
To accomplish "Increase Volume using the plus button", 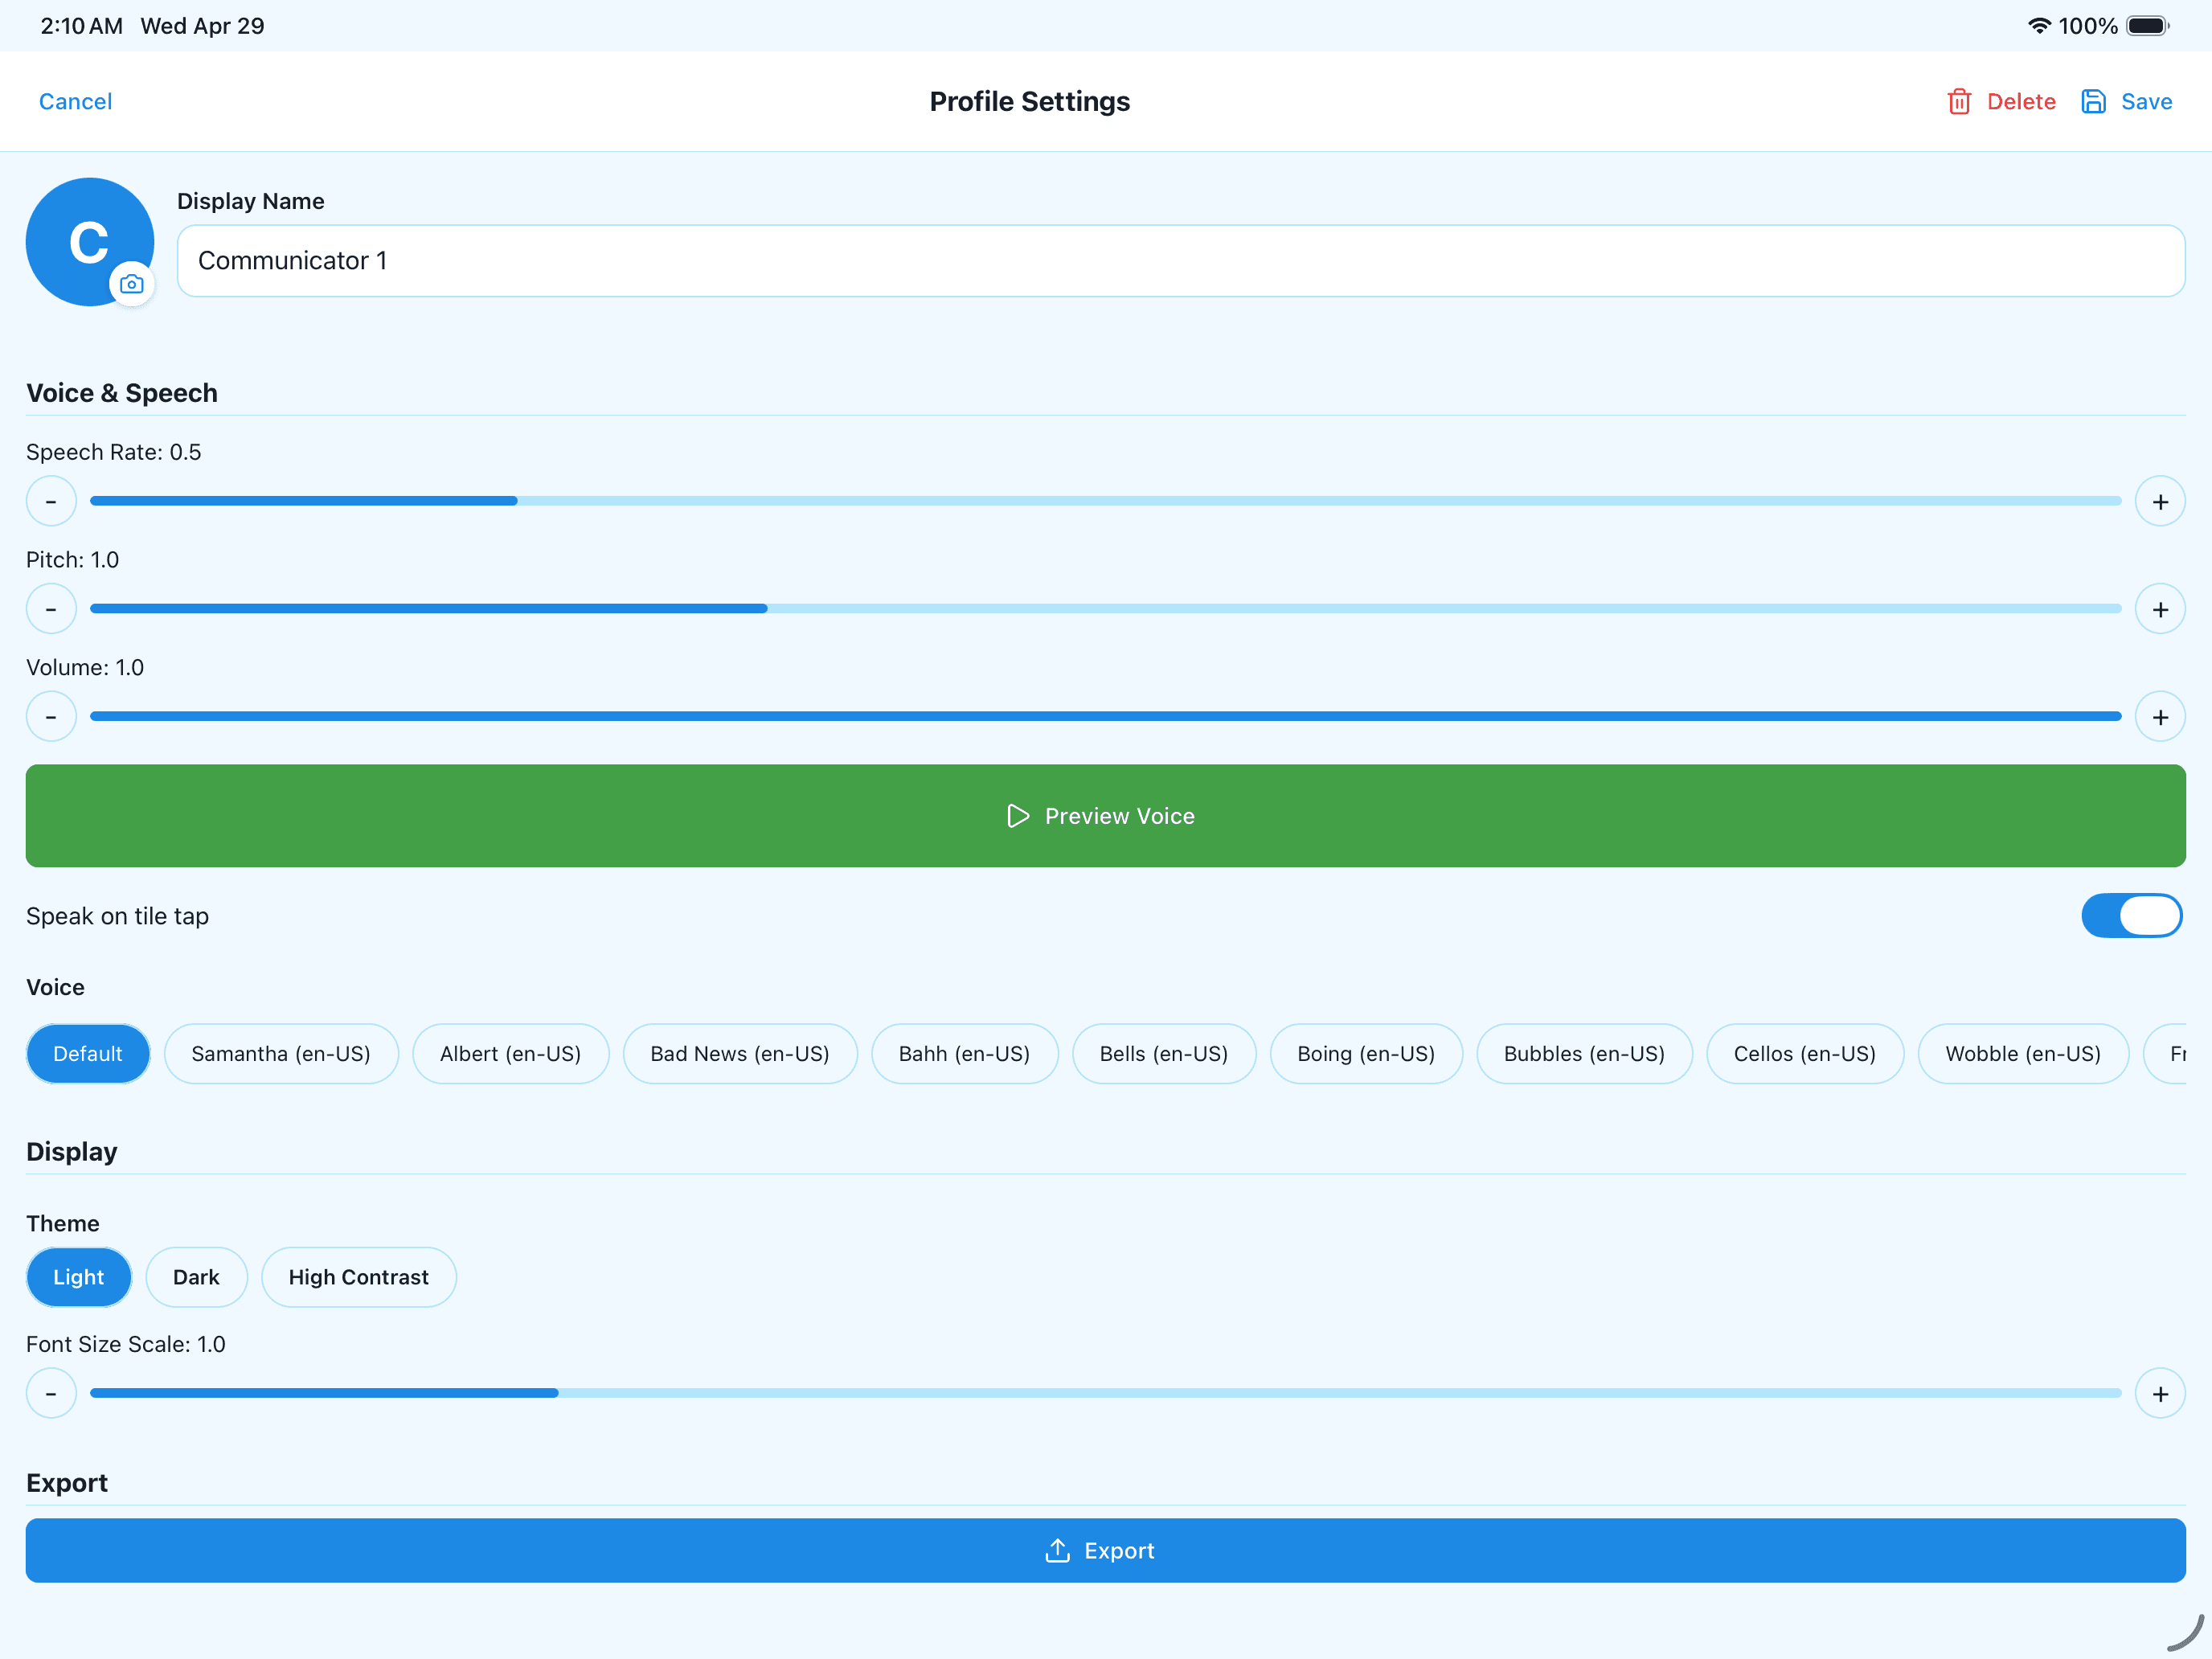I will (x=2160, y=716).
